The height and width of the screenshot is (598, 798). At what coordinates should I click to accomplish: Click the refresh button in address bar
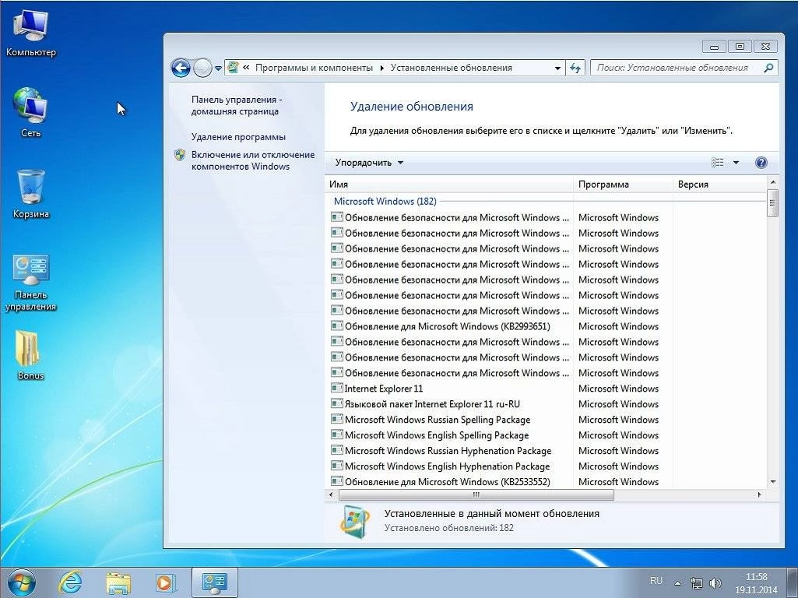[x=575, y=68]
